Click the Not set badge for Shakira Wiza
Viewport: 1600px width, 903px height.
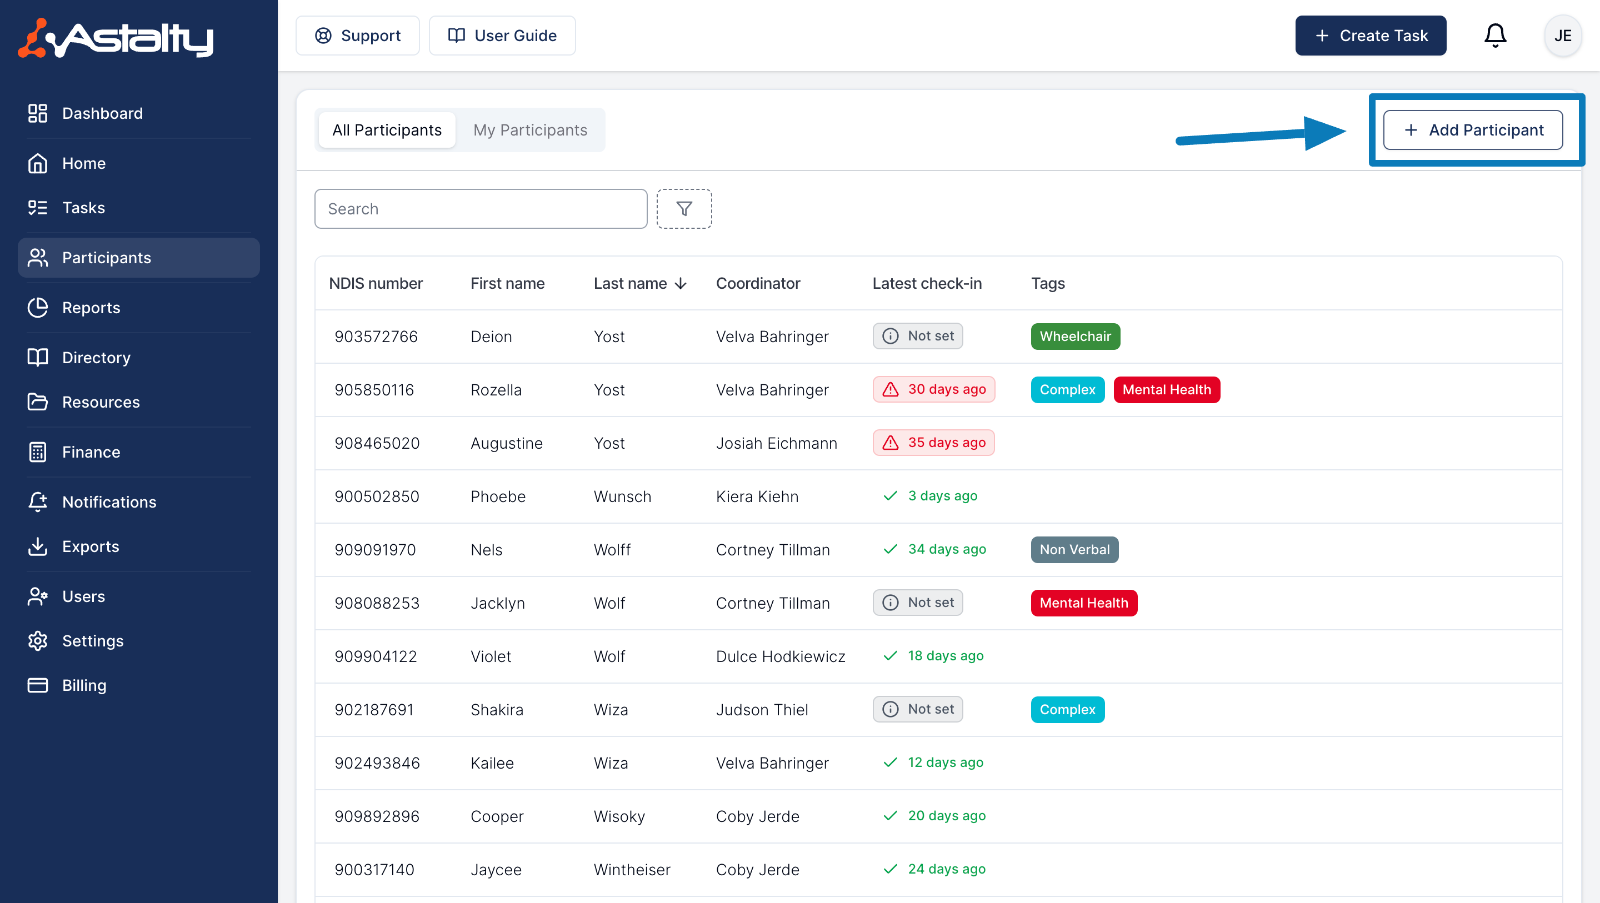(917, 709)
